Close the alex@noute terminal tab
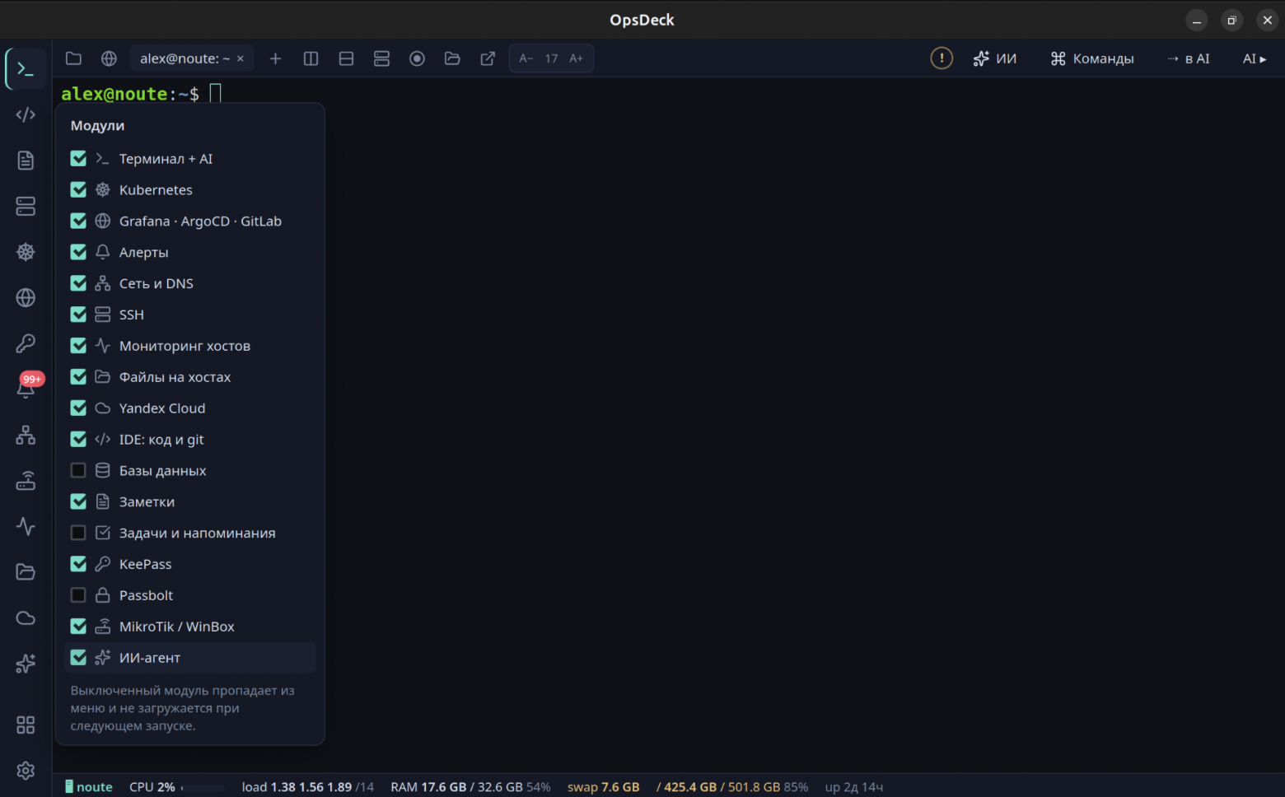 point(241,58)
